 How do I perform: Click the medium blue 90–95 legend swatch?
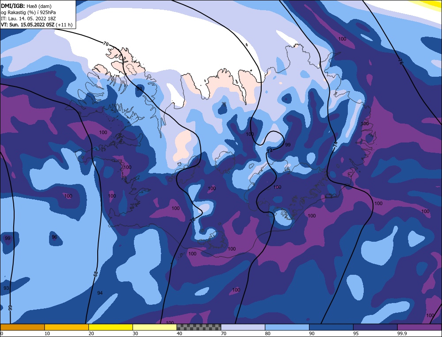click(331, 327)
